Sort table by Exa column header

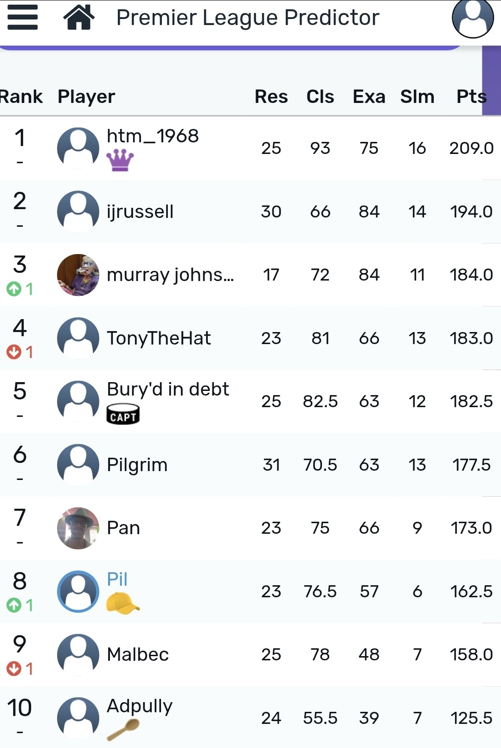tap(369, 96)
